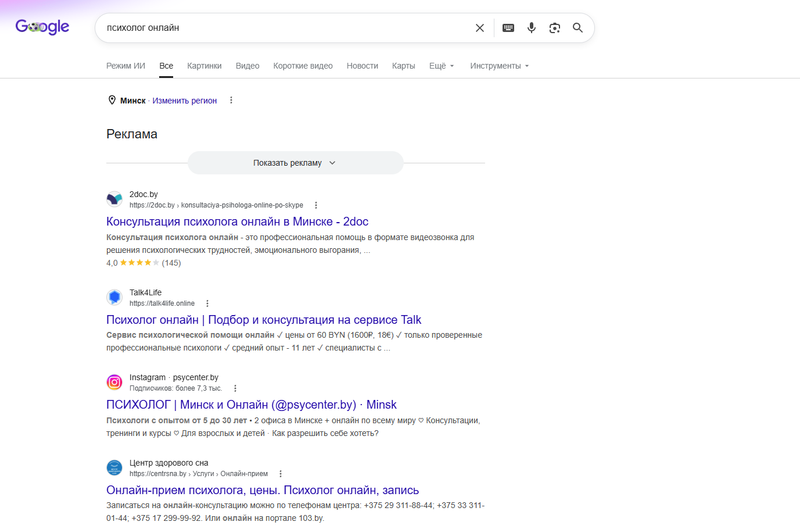800x529 pixels.
Task: Click the Google logo
Action: [42, 27]
